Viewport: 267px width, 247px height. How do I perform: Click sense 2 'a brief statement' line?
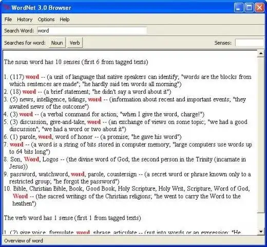tap(87, 92)
